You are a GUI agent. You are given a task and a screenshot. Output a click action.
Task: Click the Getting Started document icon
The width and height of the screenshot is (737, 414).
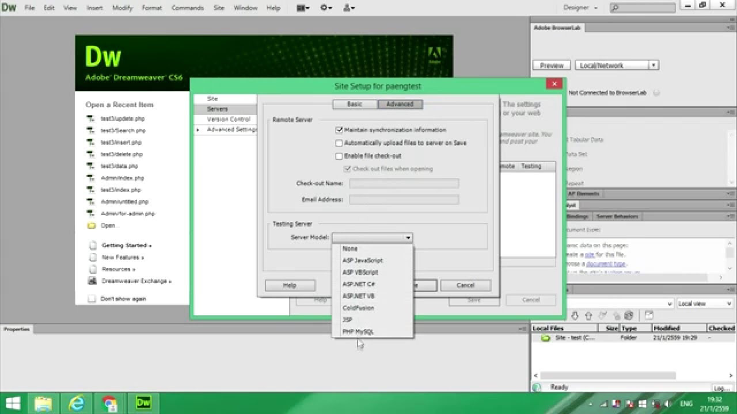point(92,246)
